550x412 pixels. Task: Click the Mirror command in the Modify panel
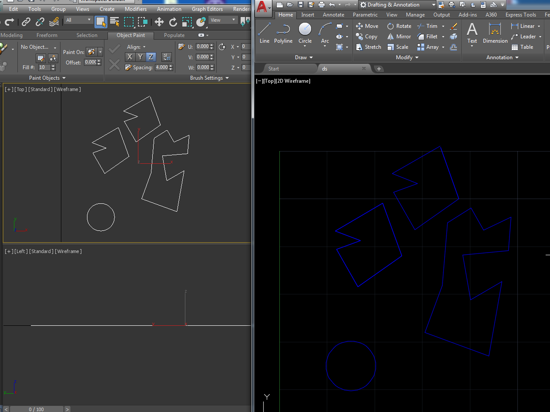coord(399,37)
